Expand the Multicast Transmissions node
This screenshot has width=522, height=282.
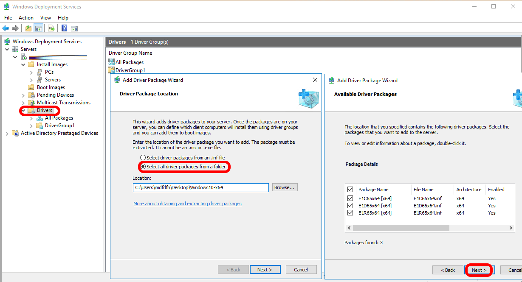click(23, 103)
